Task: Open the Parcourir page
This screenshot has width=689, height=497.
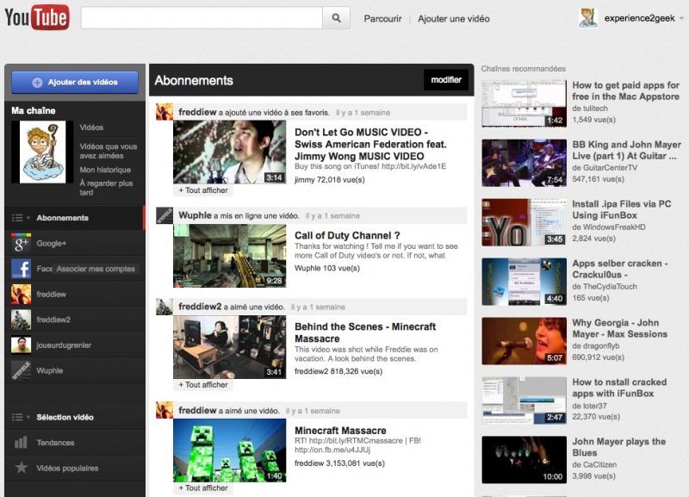Action: [x=382, y=19]
